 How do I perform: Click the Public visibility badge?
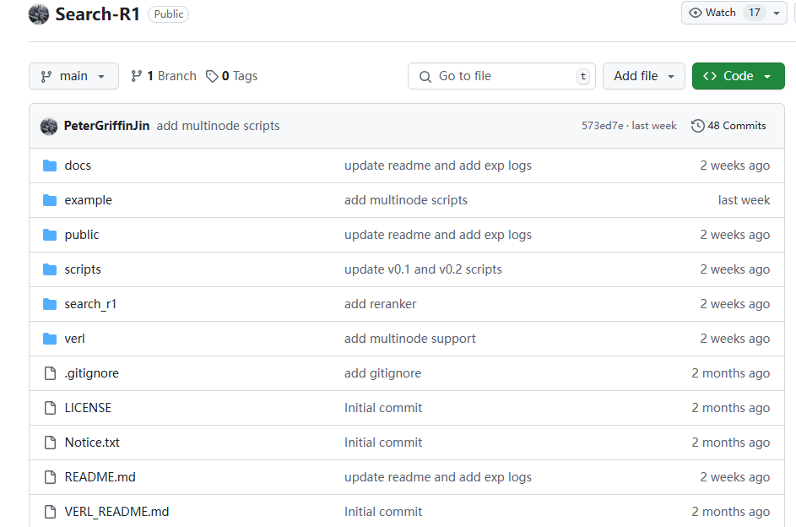(x=169, y=14)
